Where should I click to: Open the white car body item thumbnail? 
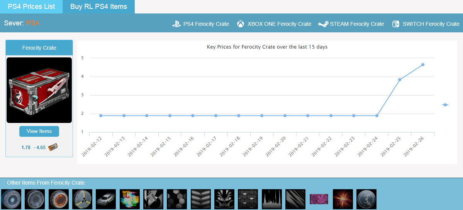(106, 199)
